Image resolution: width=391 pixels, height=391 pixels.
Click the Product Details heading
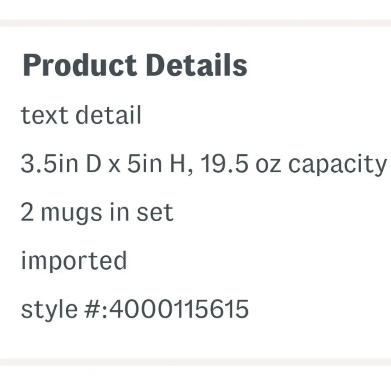pyautogui.click(x=135, y=65)
